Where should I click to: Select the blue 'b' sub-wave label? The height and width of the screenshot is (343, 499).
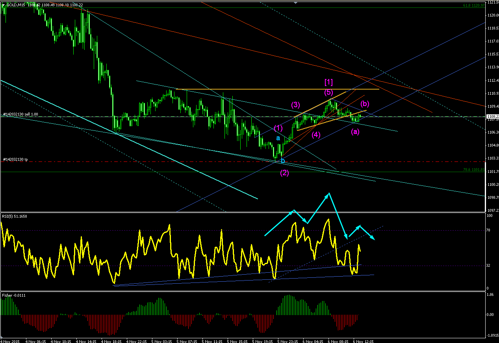point(282,161)
